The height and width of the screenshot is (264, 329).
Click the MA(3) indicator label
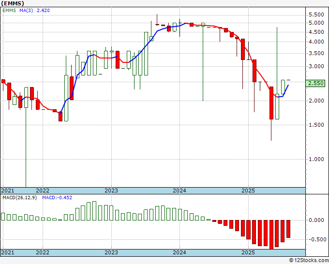coord(26,10)
